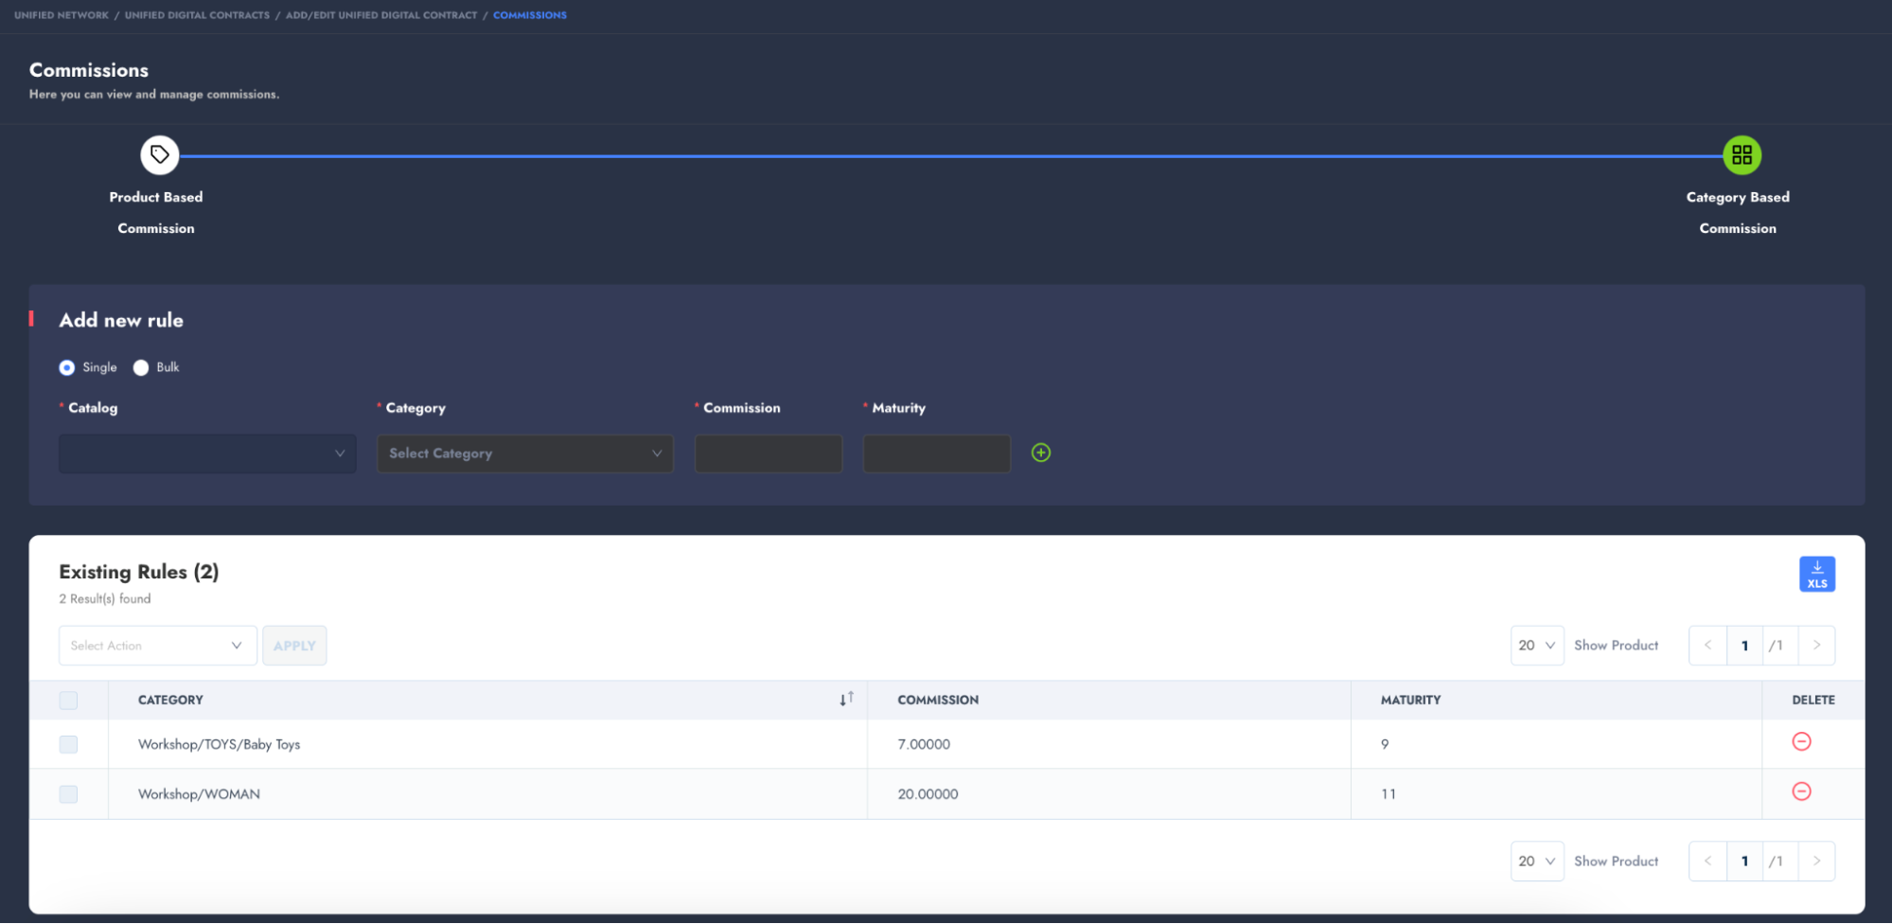Select the Single radio option

[x=67, y=368]
